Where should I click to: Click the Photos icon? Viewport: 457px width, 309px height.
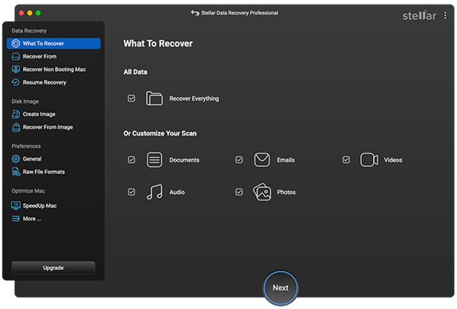tap(262, 192)
